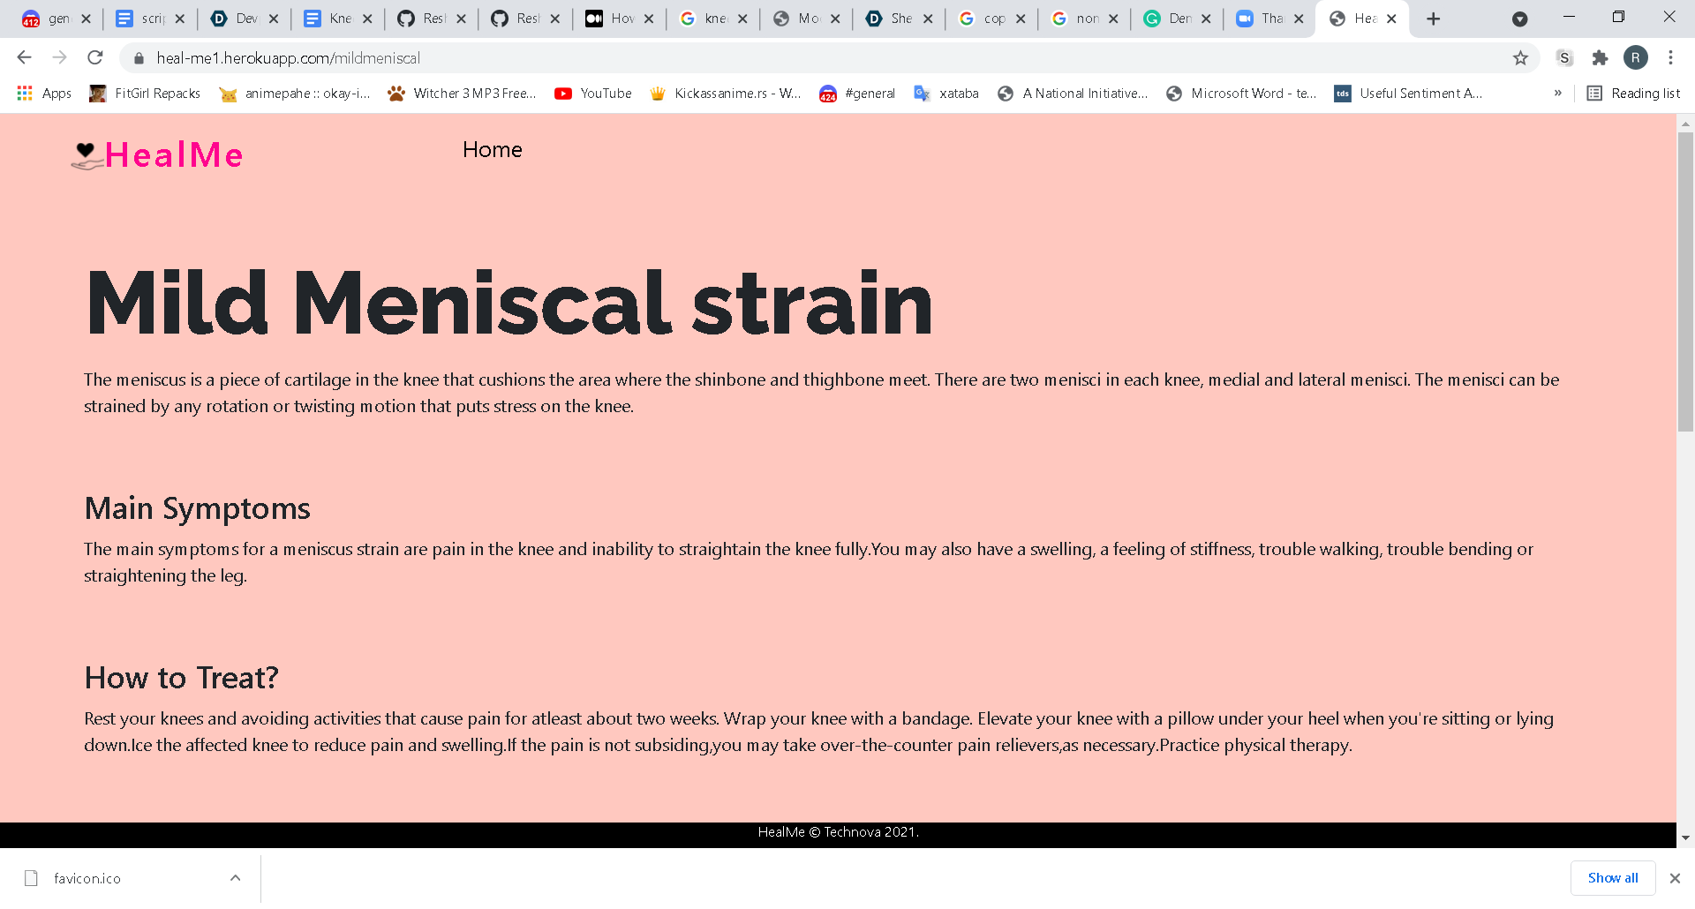This screenshot has width=1695, height=909.
Task: Switch to the Grammarly 'Den' tab
Action: [1178, 19]
